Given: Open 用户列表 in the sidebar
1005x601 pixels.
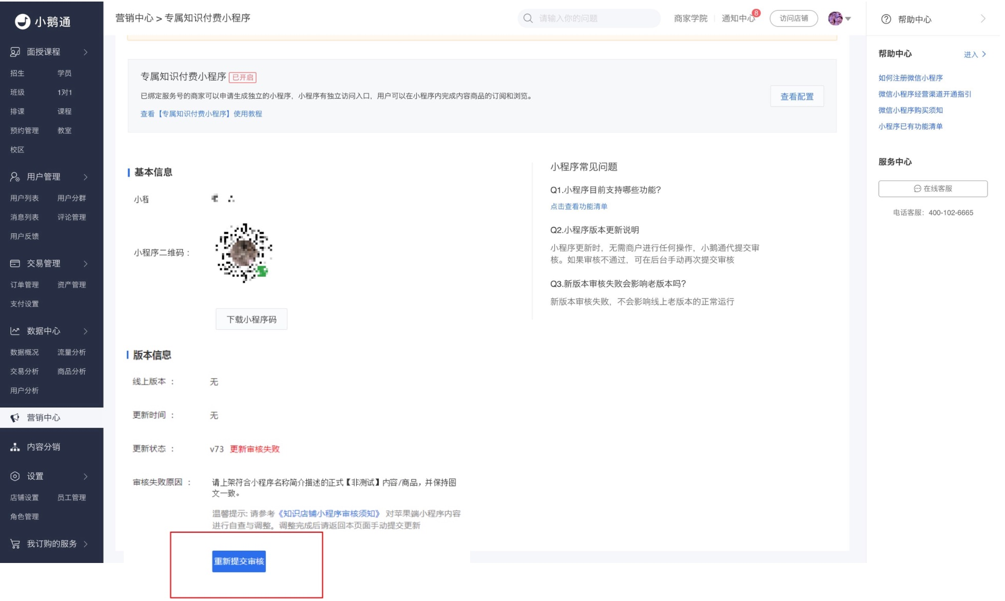Looking at the screenshot, I should (25, 198).
